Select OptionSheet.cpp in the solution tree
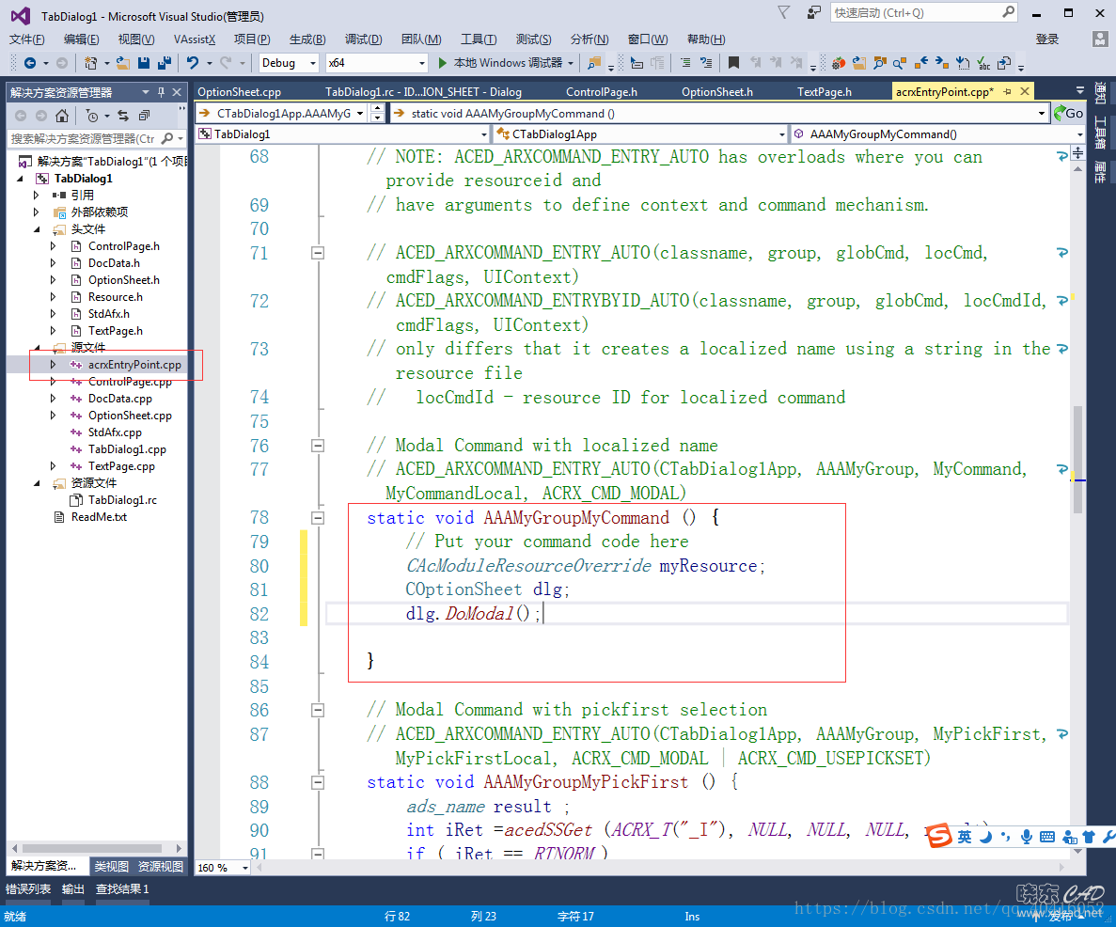 130,416
